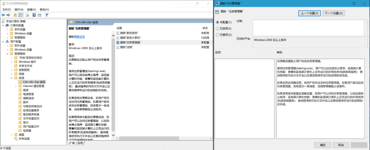Click the 下一个设置(N) button

click(x=334, y=13)
